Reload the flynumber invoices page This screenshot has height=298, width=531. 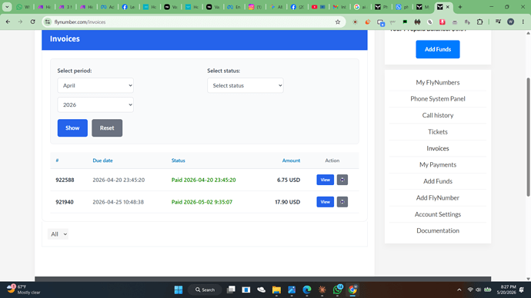(33, 22)
